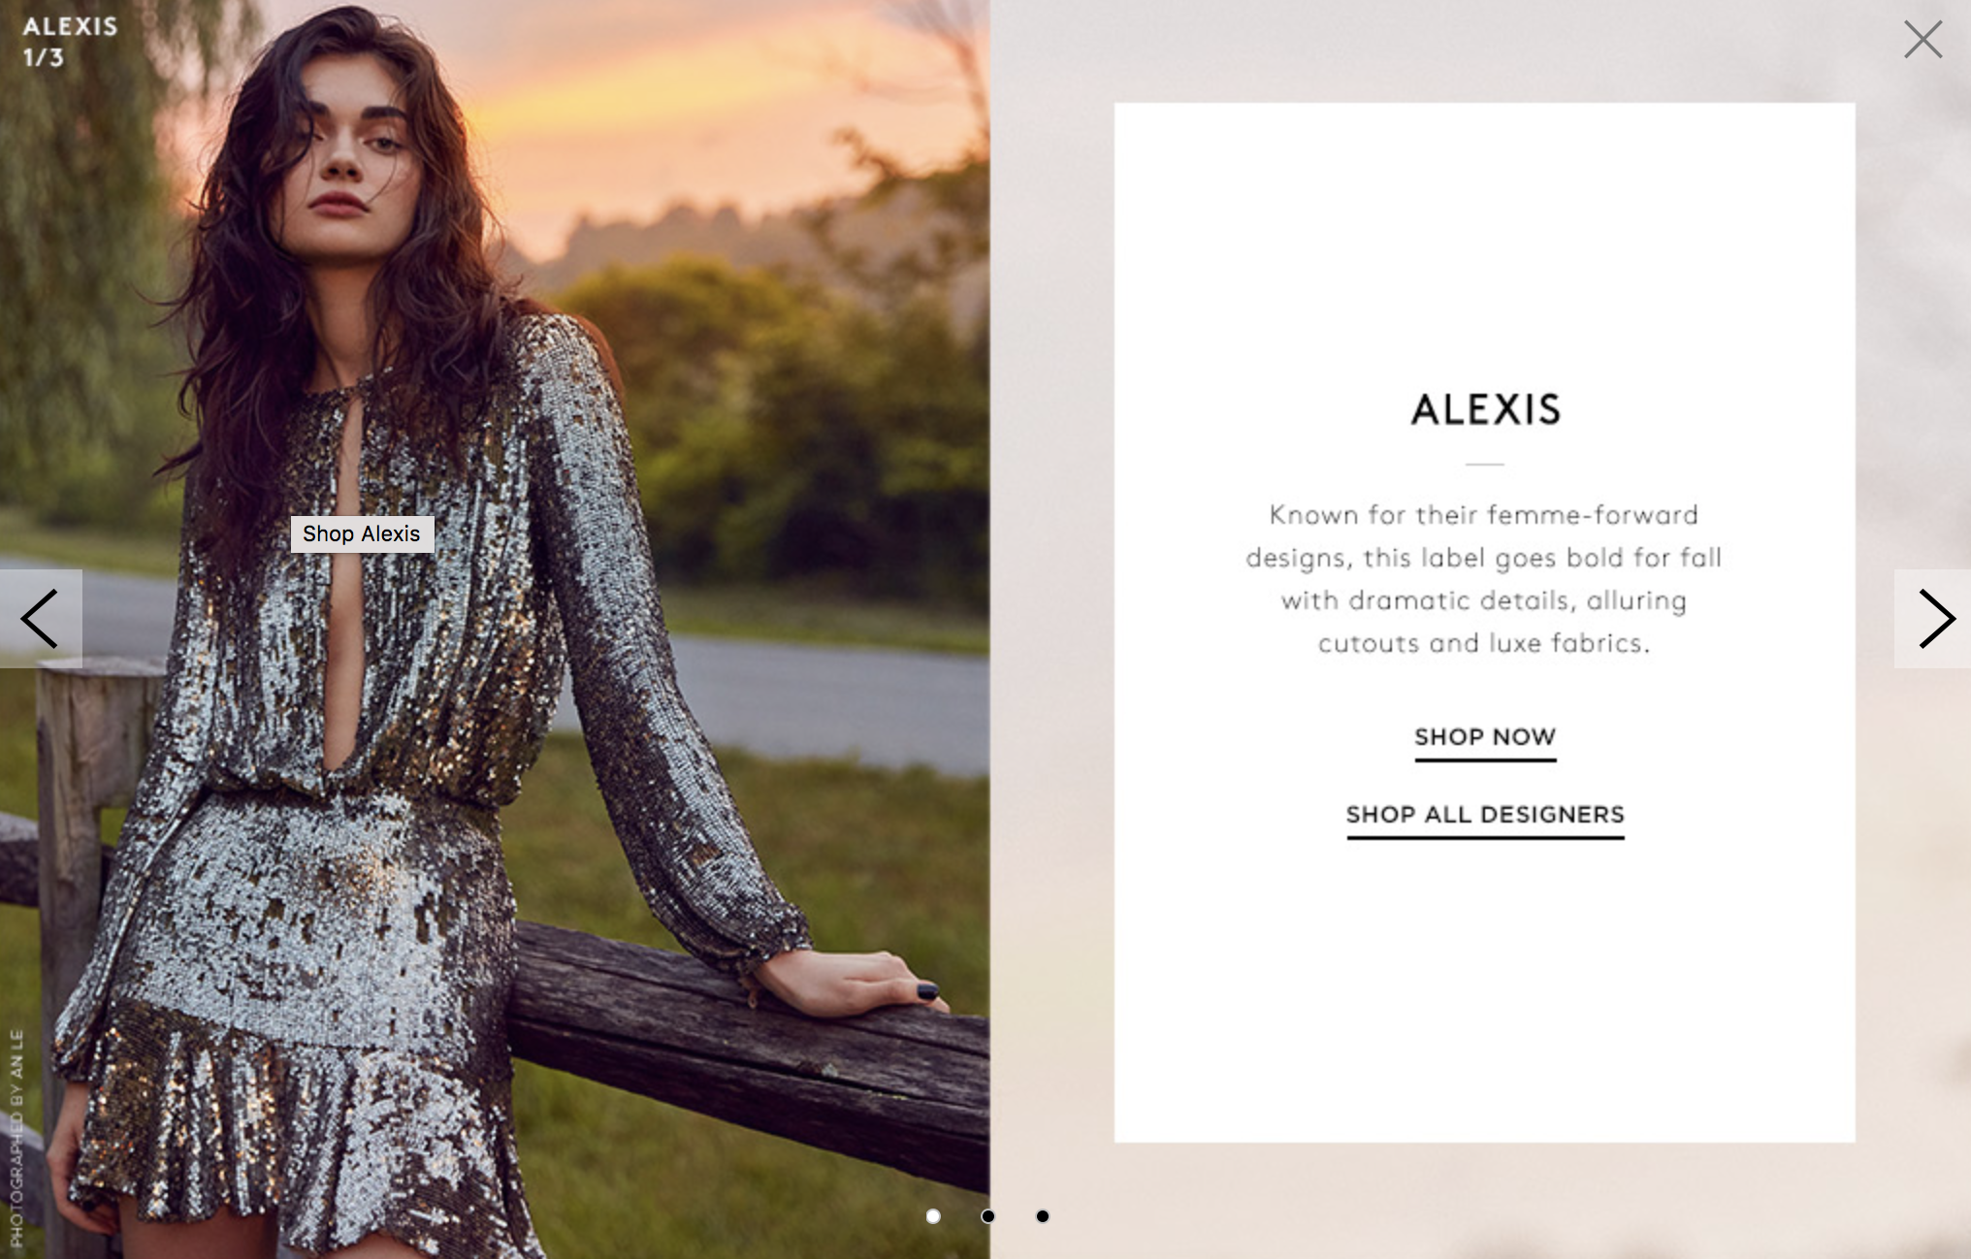Open the SHOP ALL DESIGNERS link
Screen dimensions: 1971x1259
[1485, 815]
